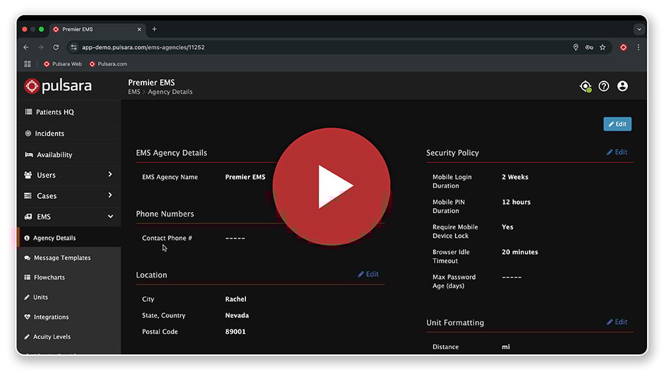Click the Units pencil icon

pyautogui.click(x=27, y=297)
